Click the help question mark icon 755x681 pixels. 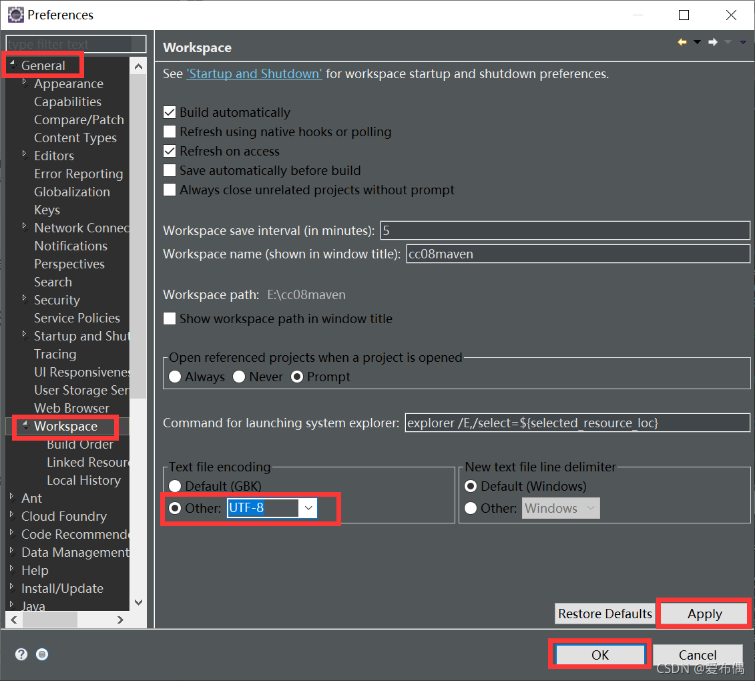coord(21,654)
